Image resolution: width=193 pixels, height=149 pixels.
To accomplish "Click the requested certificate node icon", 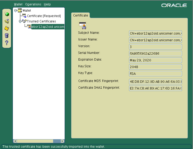I will 24,16.
